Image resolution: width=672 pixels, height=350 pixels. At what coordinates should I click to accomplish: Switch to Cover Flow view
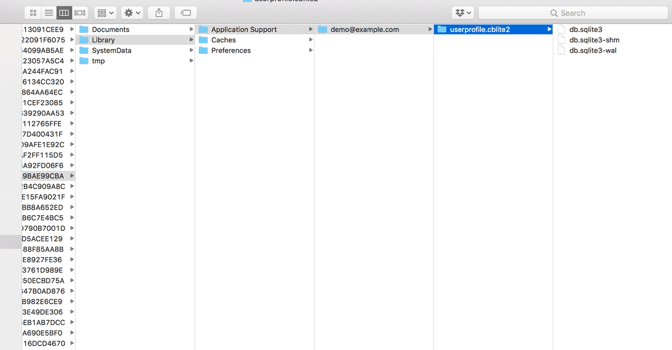80,12
